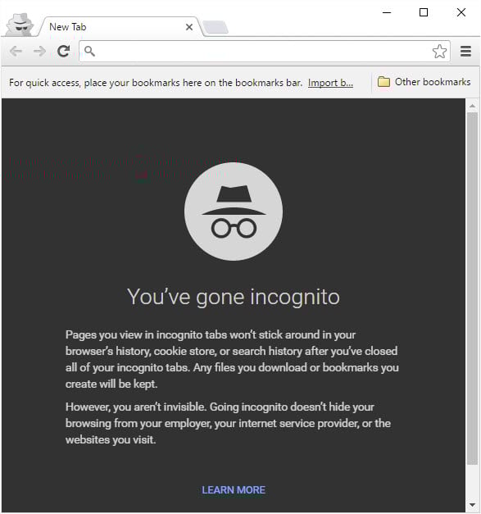Bookmark this page with the star icon

coord(439,51)
